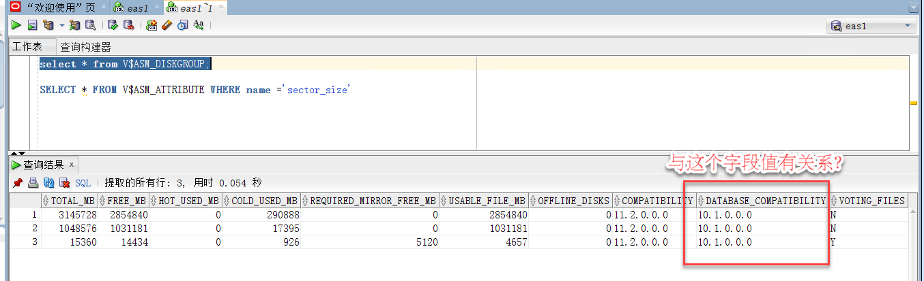Click the Clear eraser icon
Viewport: 924px width, 281px height.
click(x=167, y=25)
